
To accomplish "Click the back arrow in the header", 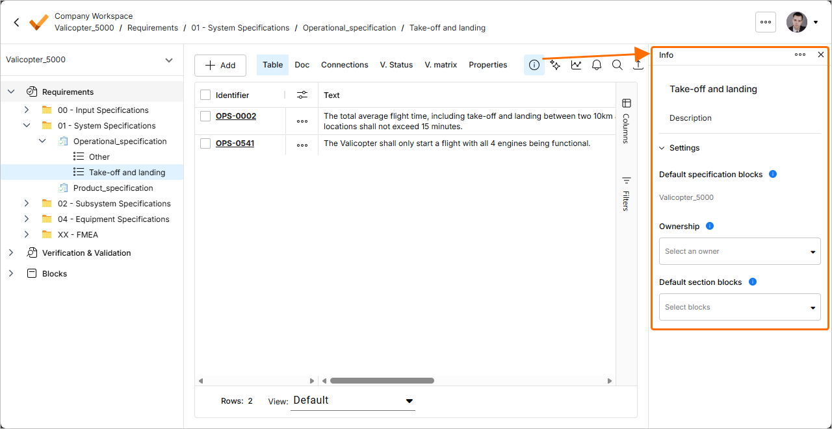I will point(16,22).
